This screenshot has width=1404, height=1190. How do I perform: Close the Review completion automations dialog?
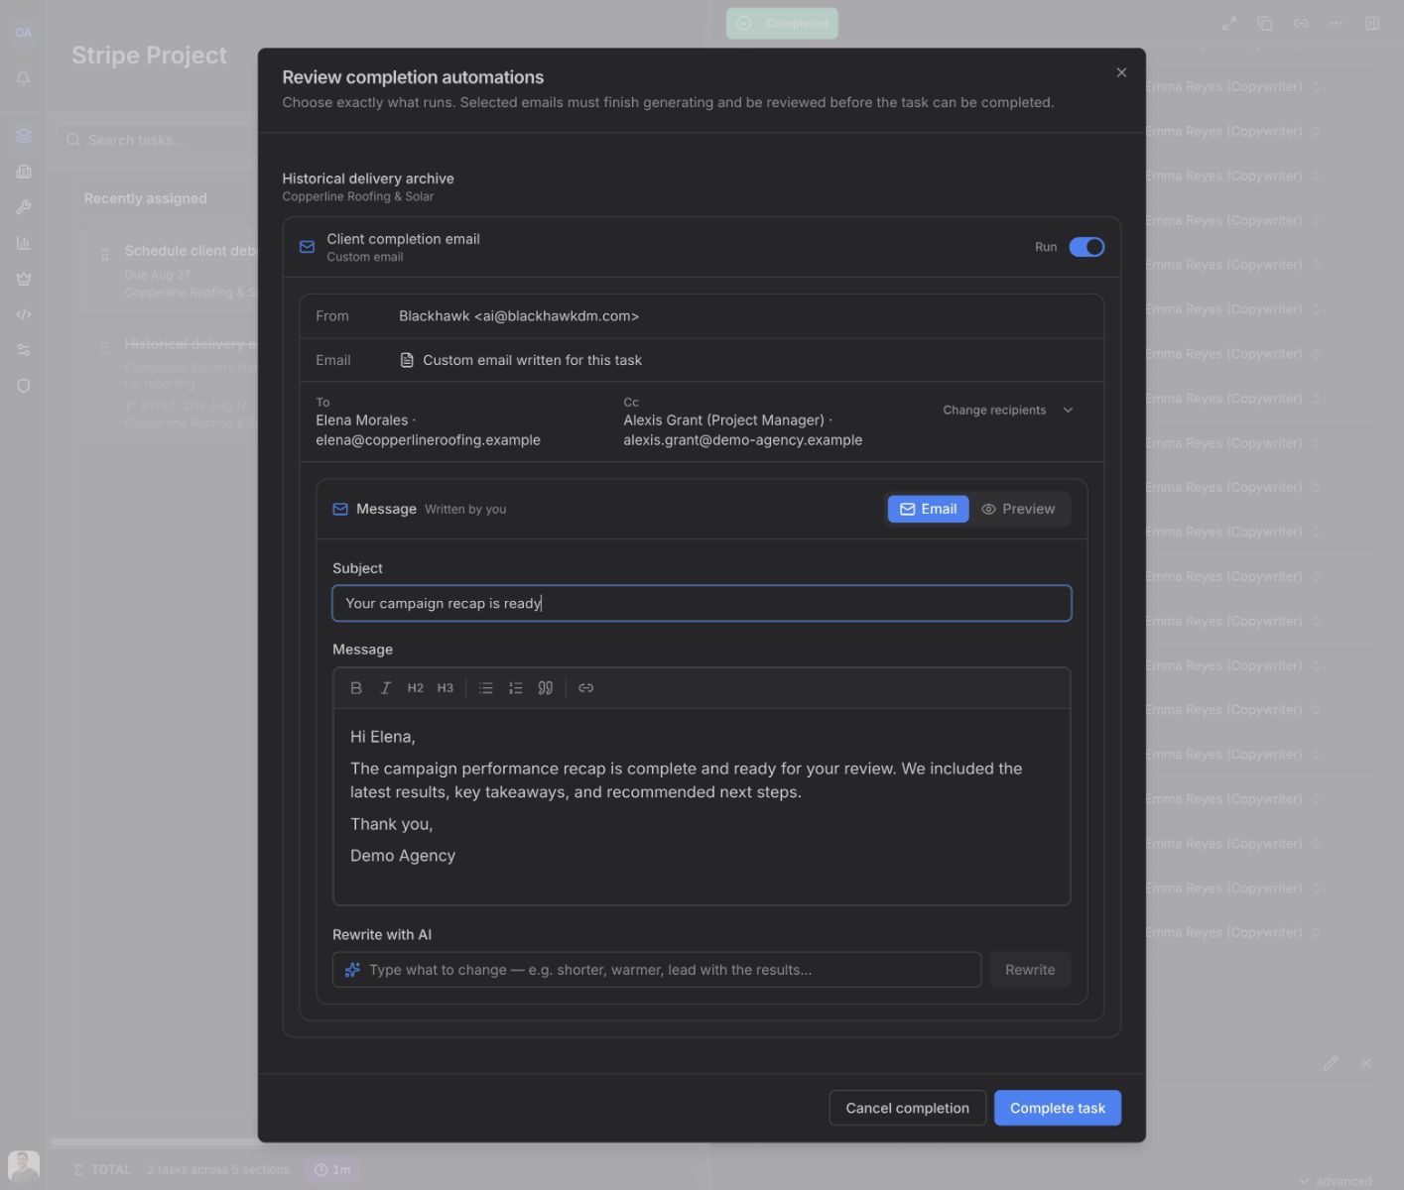tap(1121, 72)
